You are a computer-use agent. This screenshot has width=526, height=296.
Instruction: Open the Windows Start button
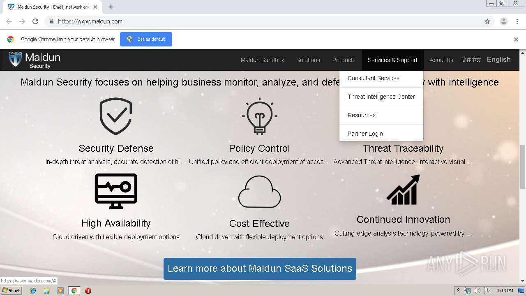point(11,291)
